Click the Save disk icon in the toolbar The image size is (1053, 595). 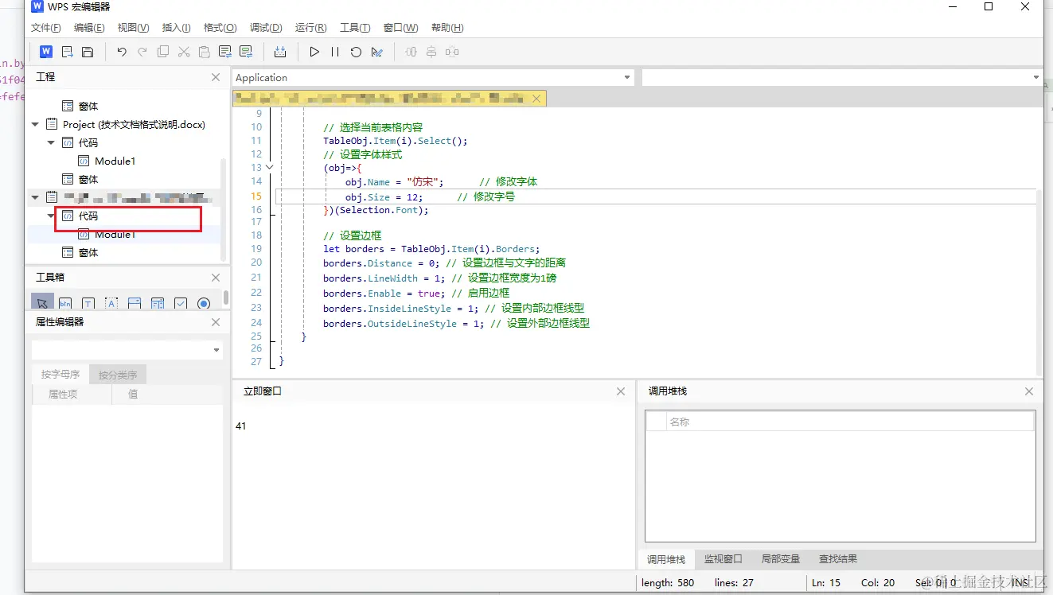click(88, 52)
